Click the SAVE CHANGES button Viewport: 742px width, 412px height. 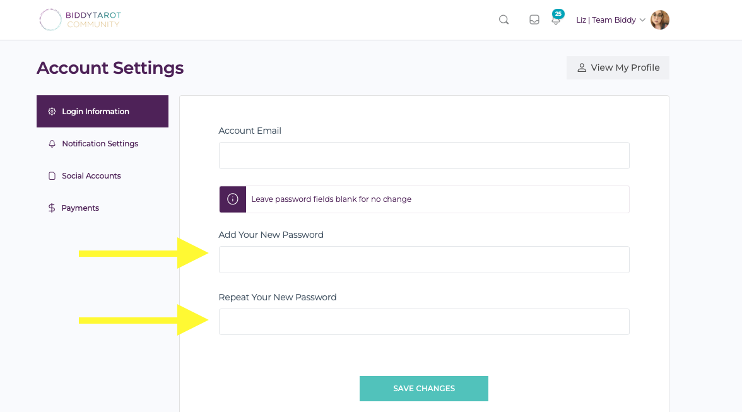point(424,389)
